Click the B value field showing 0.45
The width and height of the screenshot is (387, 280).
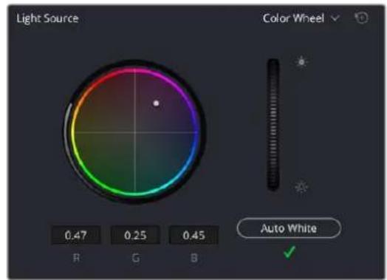193,235
